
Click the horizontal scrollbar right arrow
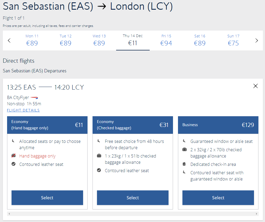[x=256, y=214]
